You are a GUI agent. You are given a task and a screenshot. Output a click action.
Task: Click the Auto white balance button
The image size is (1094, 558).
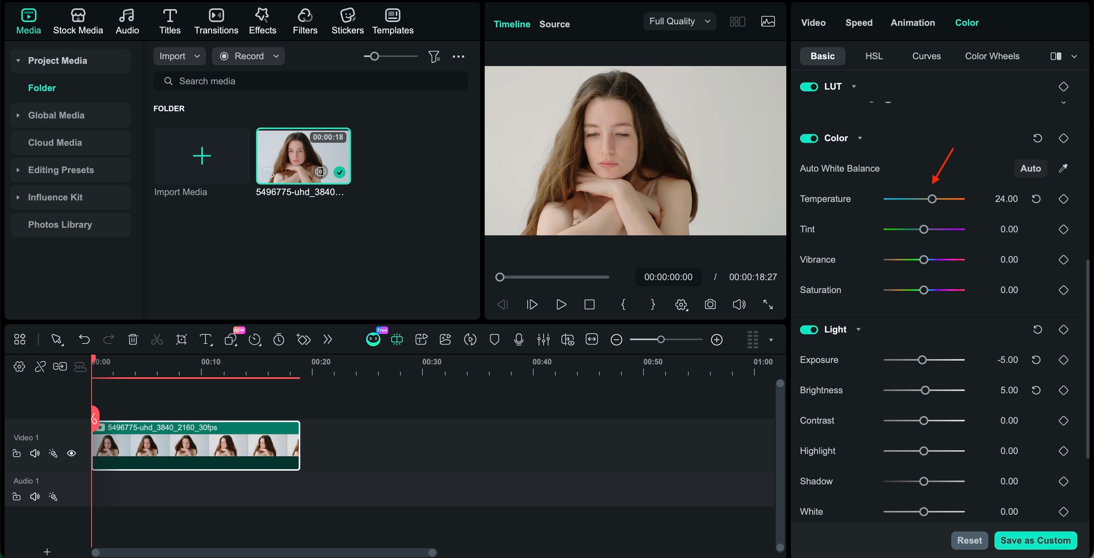tap(1030, 169)
